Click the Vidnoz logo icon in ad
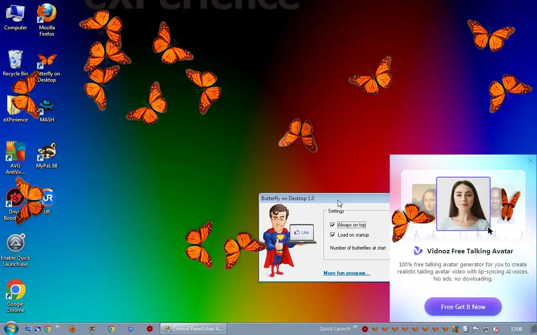This screenshot has width=537, height=335. (418, 251)
